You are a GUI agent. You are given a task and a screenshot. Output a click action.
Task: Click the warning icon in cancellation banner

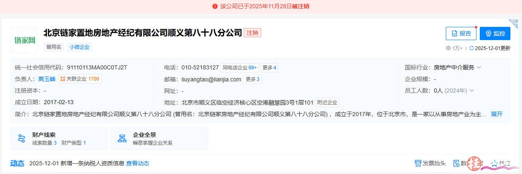pyautogui.click(x=215, y=6)
